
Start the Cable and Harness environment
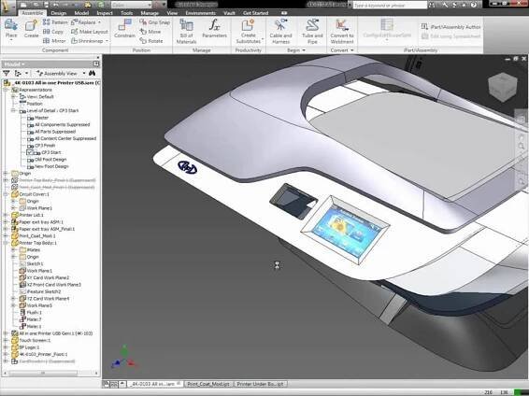click(280, 31)
